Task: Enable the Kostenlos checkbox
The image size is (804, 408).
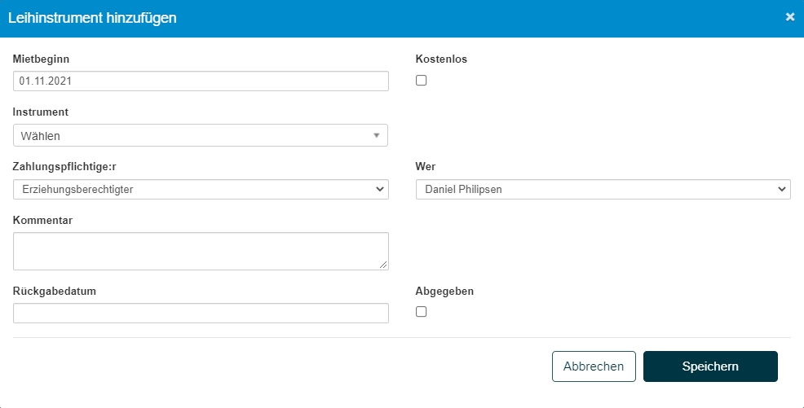Action: point(421,81)
